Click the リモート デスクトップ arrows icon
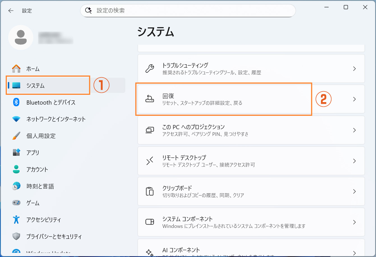 pos(150,161)
